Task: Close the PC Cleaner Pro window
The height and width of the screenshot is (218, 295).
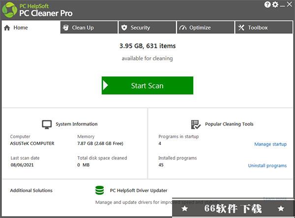Action: pos(290,4)
